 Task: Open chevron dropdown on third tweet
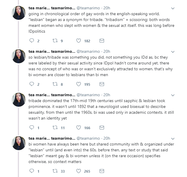point(173,95)
